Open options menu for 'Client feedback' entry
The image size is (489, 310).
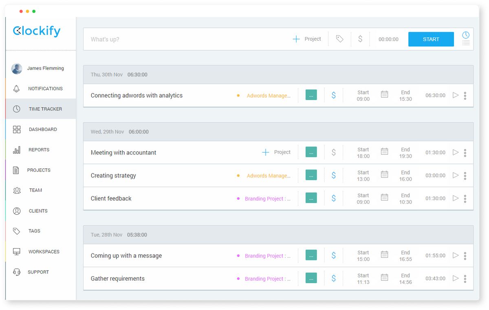pos(465,198)
